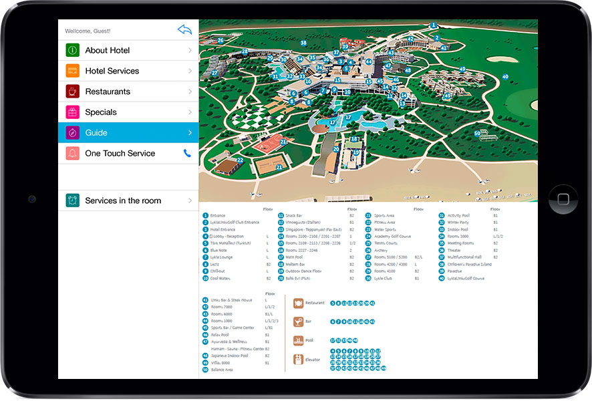Tap map marker 22 near the beach building

[240, 160]
